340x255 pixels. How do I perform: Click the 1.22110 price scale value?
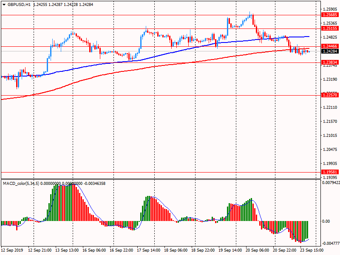point(330,108)
